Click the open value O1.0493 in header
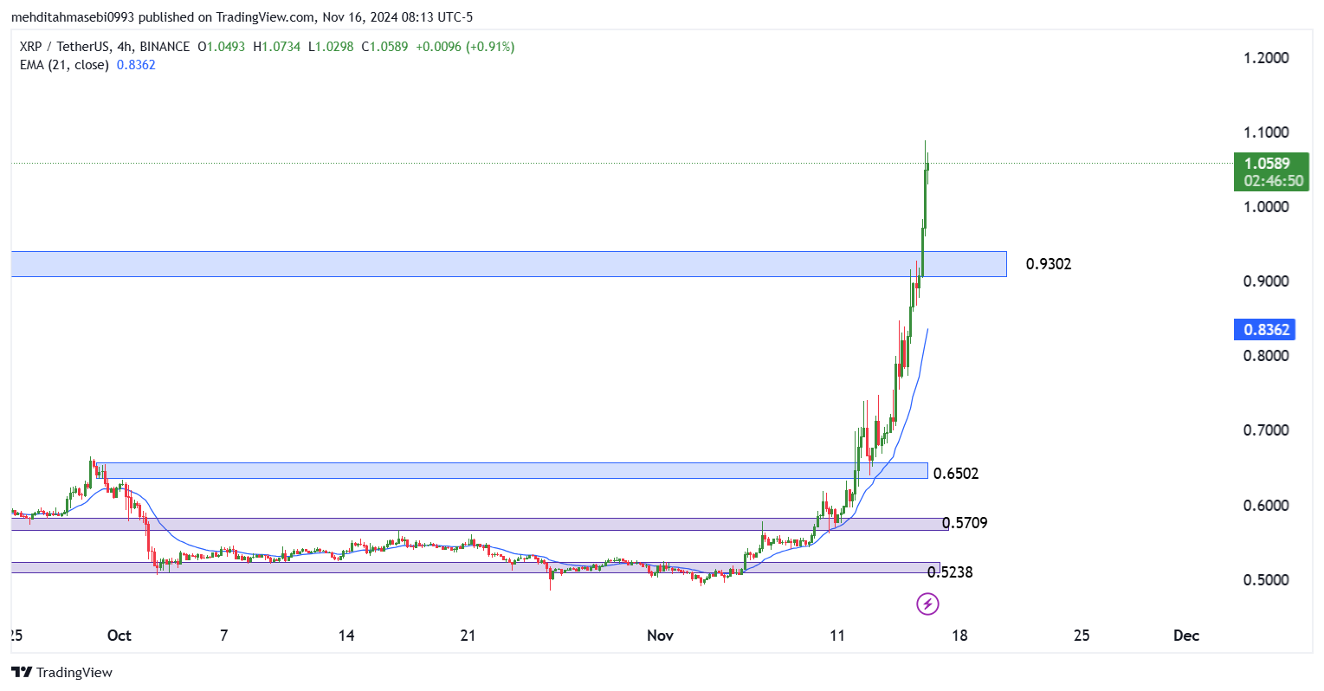The image size is (1324, 691). [x=222, y=47]
